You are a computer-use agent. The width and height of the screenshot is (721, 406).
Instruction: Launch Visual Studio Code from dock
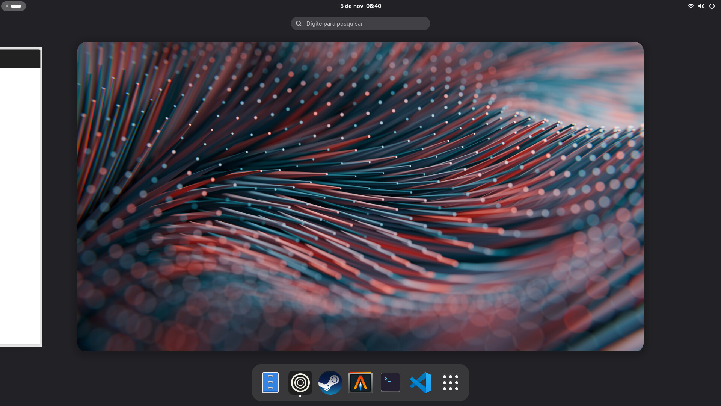click(420, 383)
